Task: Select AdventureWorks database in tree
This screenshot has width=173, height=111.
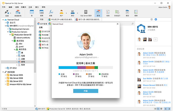Action: 22,38
